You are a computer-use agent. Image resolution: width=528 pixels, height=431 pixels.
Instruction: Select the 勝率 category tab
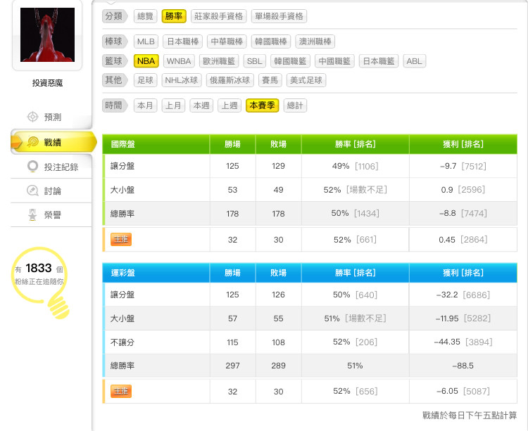click(174, 16)
